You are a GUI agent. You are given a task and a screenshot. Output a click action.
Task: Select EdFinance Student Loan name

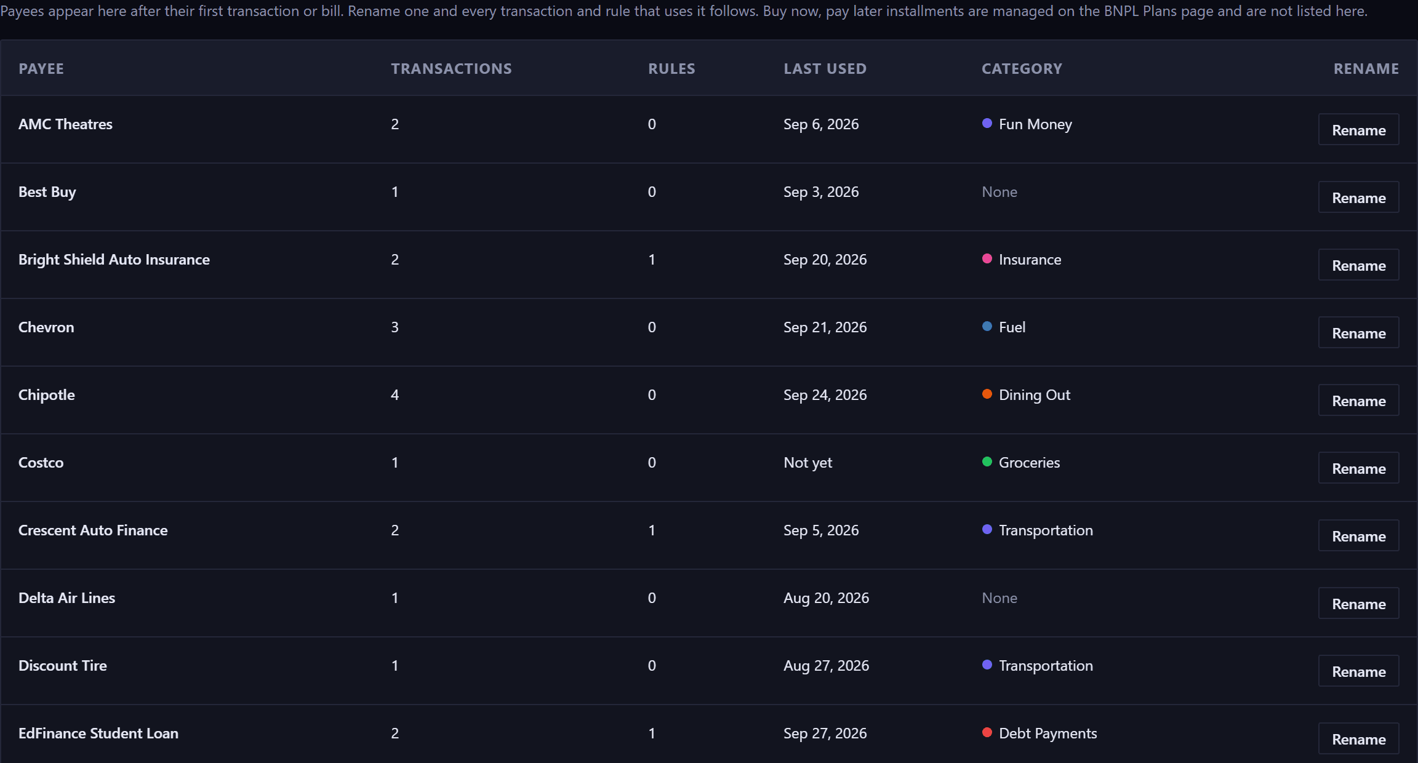click(98, 733)
